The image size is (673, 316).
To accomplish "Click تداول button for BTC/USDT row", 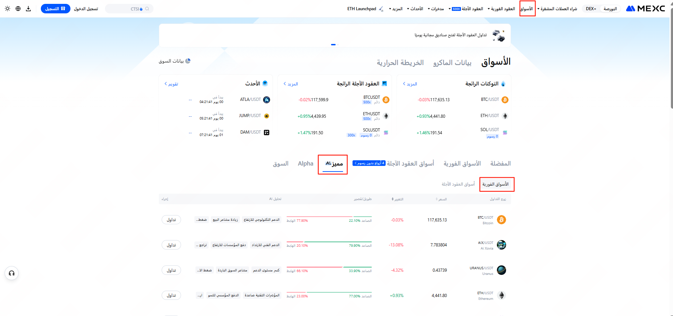I will coord(171,220).
